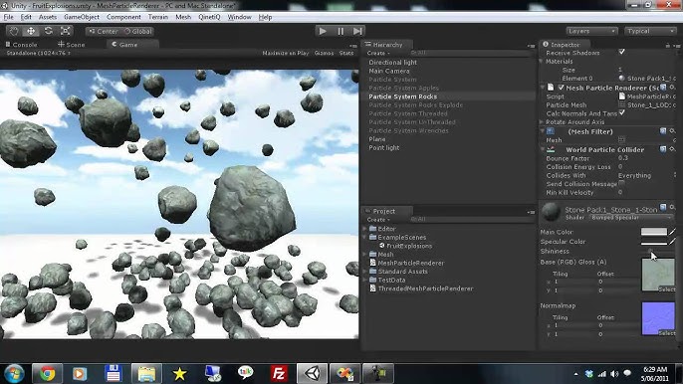683x384 pixels.
Task: Click the Step forward button
Action: click(x=357, y=31)
